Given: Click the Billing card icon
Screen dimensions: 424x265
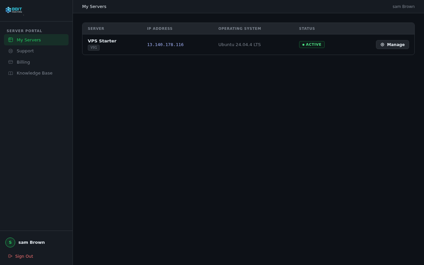Looking at the screenshot, I should click(11, 62).
